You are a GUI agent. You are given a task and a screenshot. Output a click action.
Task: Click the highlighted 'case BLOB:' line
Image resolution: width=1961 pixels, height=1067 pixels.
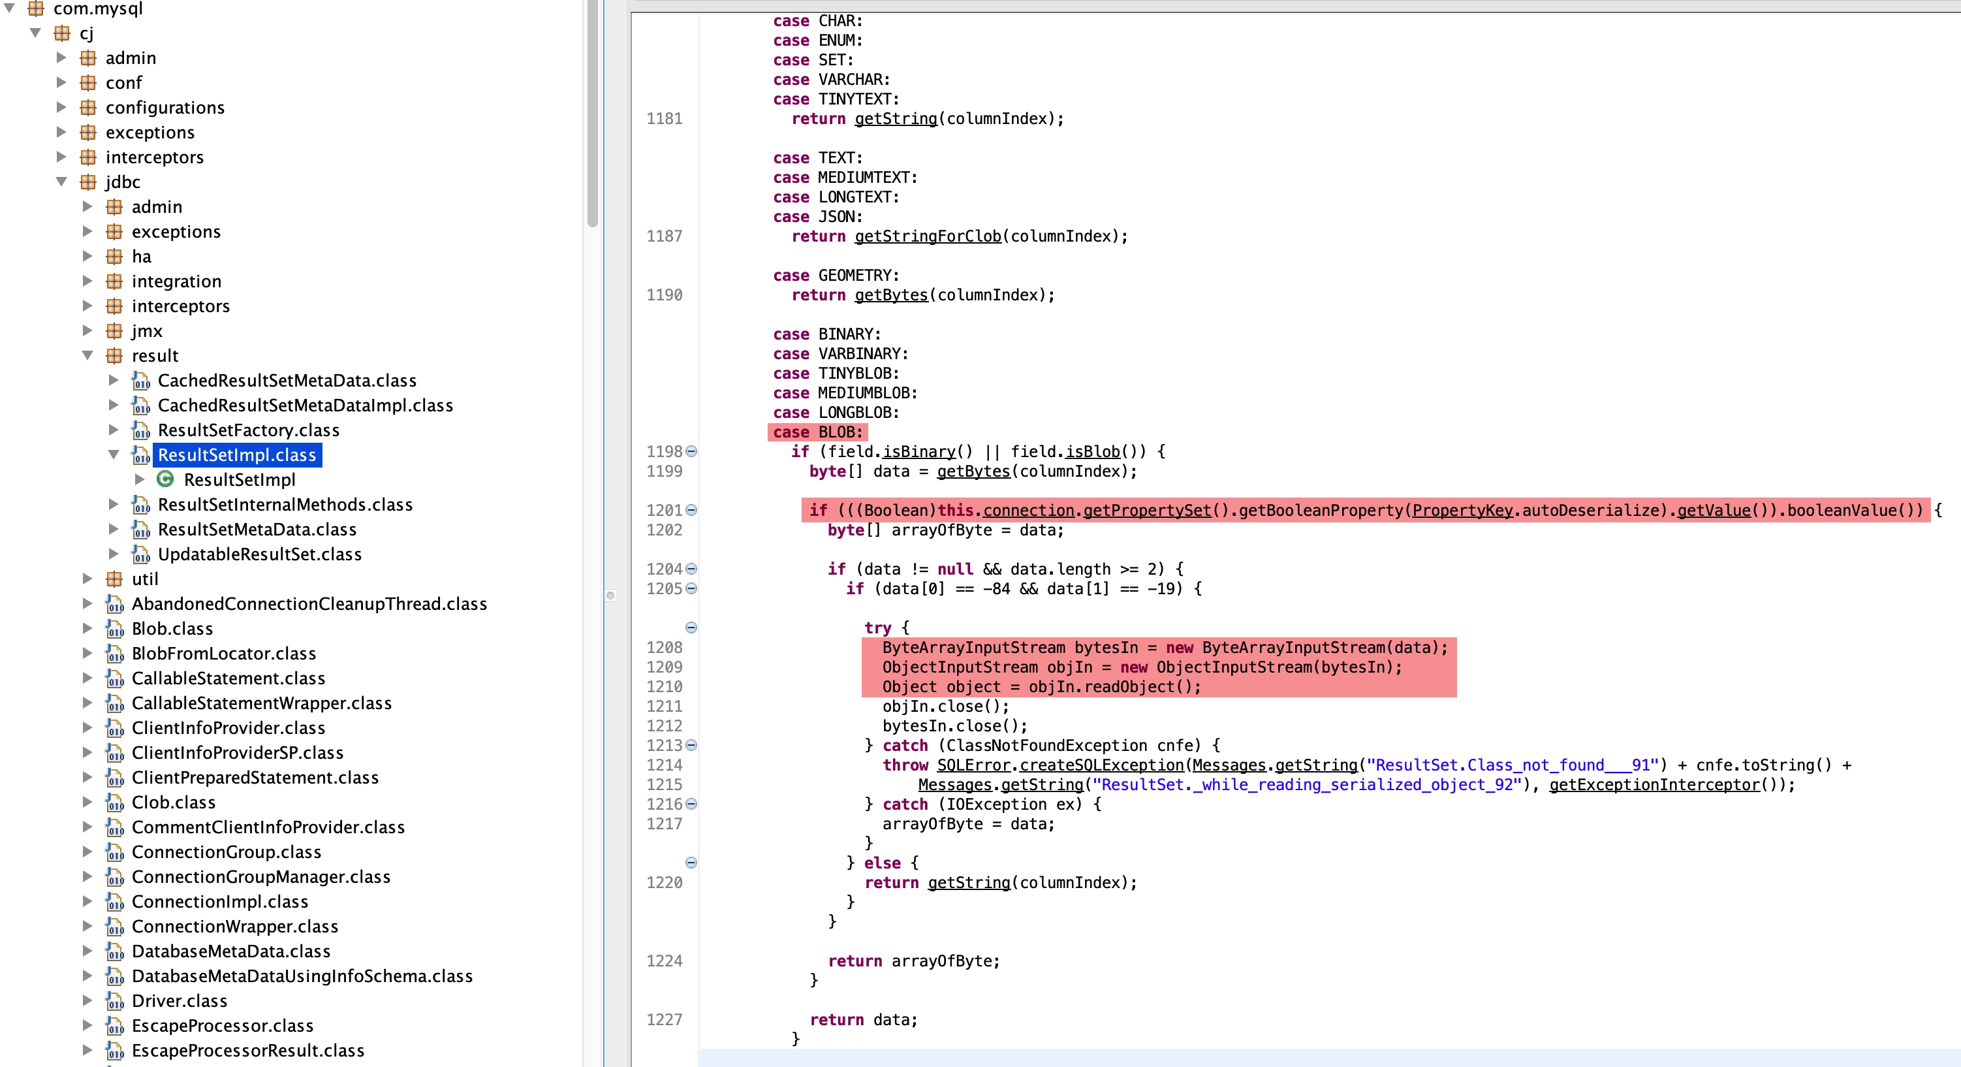(x=817, y=432)
